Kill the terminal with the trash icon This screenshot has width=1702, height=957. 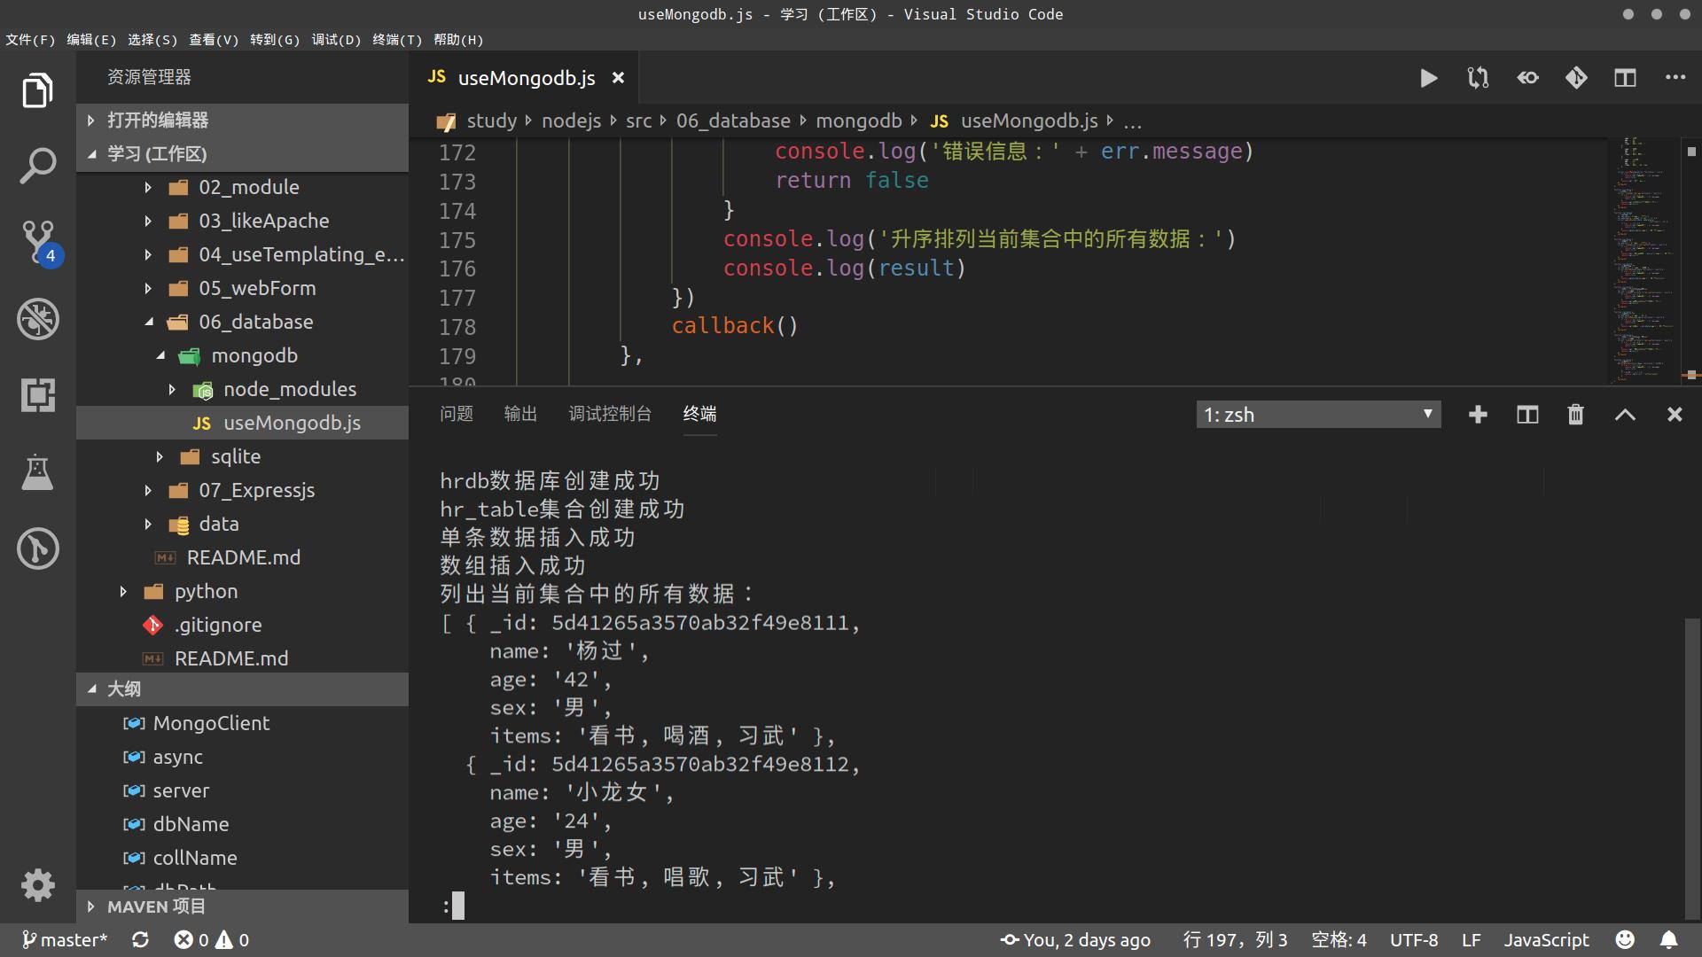(x=1575, y=414)
